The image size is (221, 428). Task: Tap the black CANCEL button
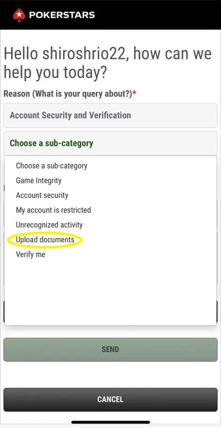(x=111, y=400)
